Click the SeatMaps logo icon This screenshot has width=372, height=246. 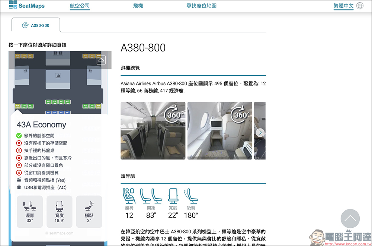click(x=13, y=6)
